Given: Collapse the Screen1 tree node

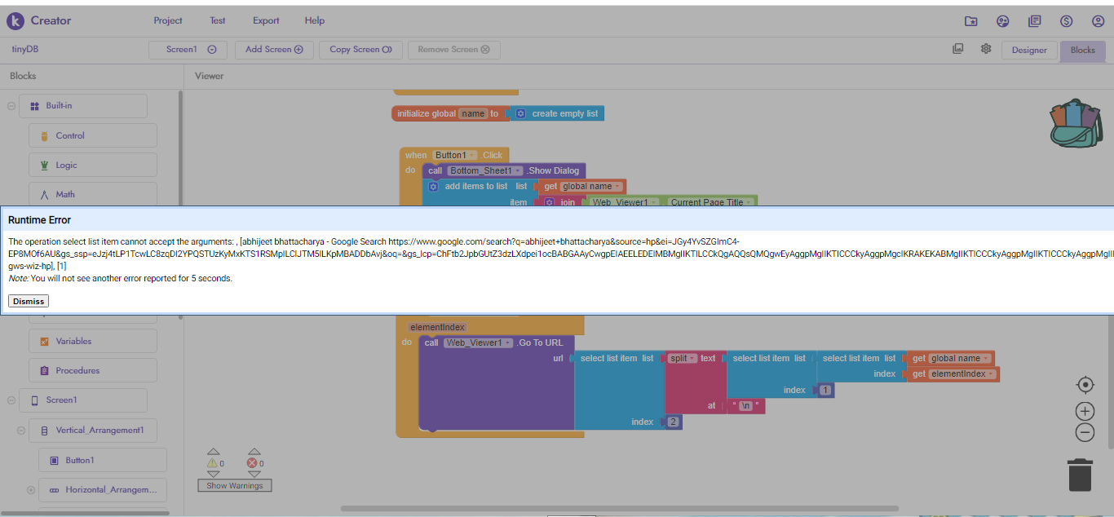Looking at the screenshot, I should pos(11,400).
